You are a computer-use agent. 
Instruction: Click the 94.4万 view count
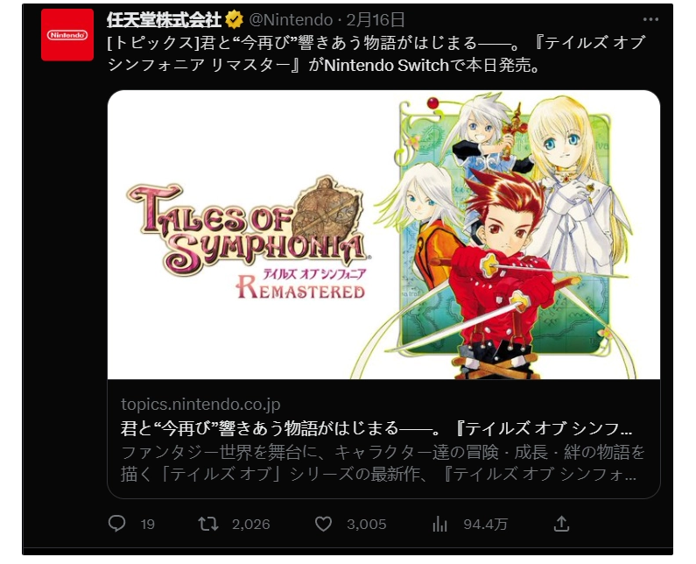point(485,525)
